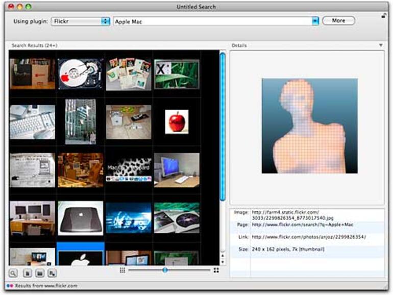Click the blue vertical scrollbar in results
Screen dimensions: 393x295
[223, 128]
